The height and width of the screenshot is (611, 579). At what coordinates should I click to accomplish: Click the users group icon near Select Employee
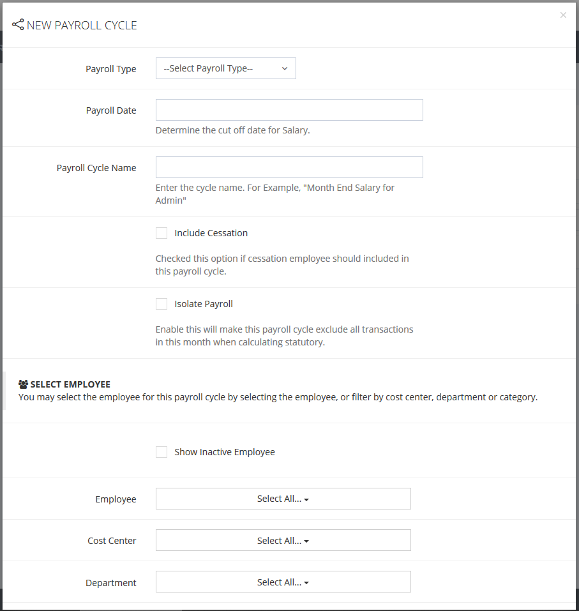click(24, 384)
